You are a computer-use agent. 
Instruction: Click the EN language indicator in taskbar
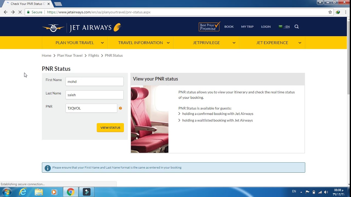[294, 192]
